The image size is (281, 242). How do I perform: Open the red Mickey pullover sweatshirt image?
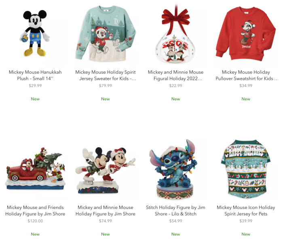pyautogui.click(x=246, y=33)
